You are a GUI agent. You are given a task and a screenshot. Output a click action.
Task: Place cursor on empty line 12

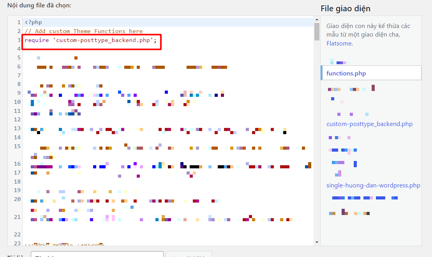(x=168, y=119)
